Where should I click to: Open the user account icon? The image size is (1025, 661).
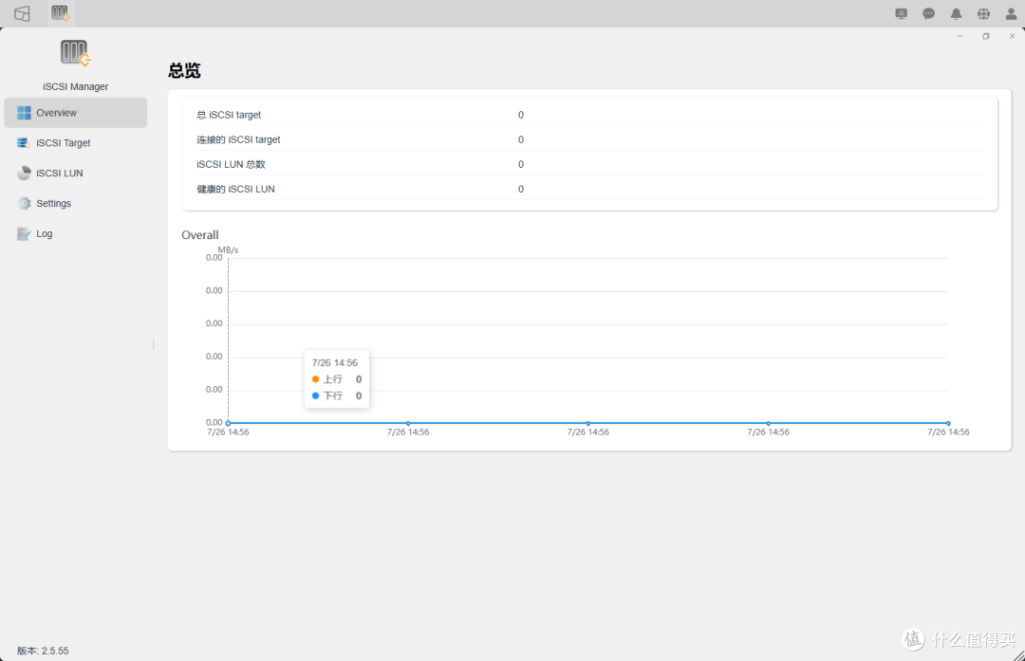1011,13
